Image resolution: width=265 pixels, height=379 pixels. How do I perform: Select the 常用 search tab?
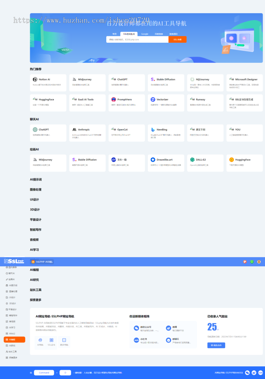click(x=114, y=34)
